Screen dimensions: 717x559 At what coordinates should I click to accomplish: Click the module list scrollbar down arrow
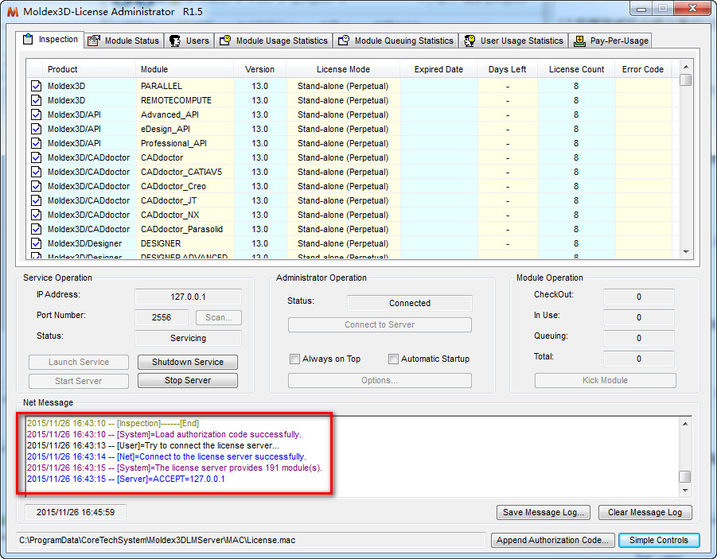pyautogui.click(x=686, y=251)
